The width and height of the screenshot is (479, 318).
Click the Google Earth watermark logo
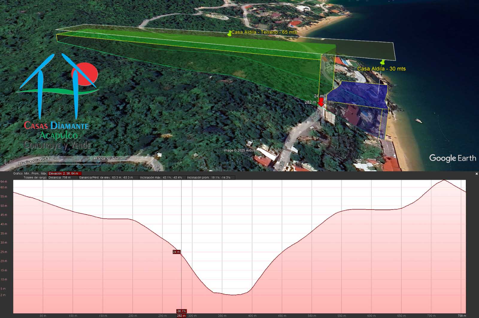tap(452, 158)
